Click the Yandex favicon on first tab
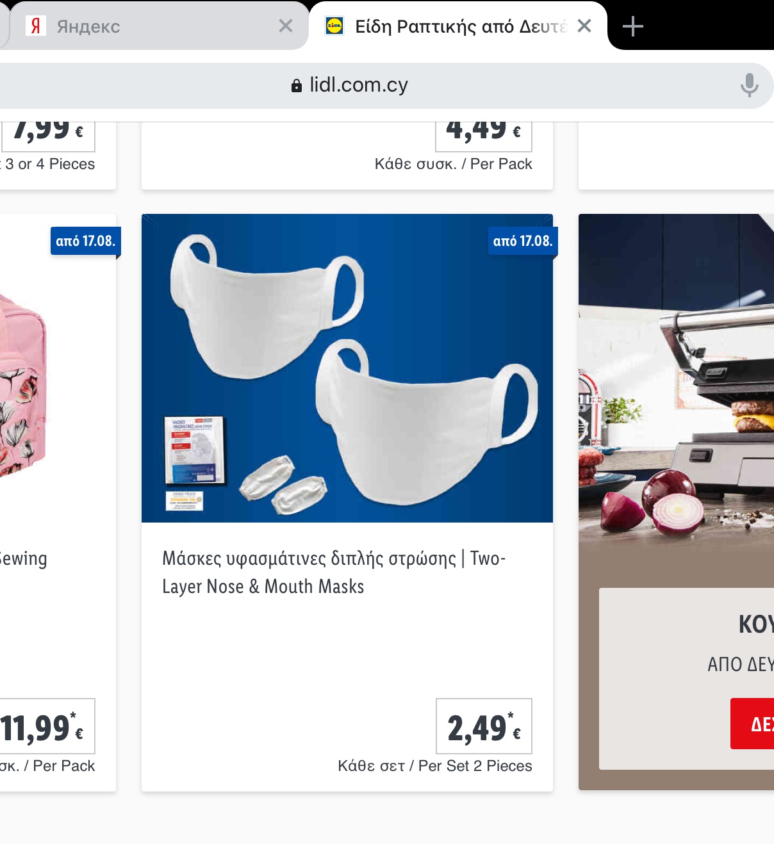The image size is (774, 844). (36, 26)
